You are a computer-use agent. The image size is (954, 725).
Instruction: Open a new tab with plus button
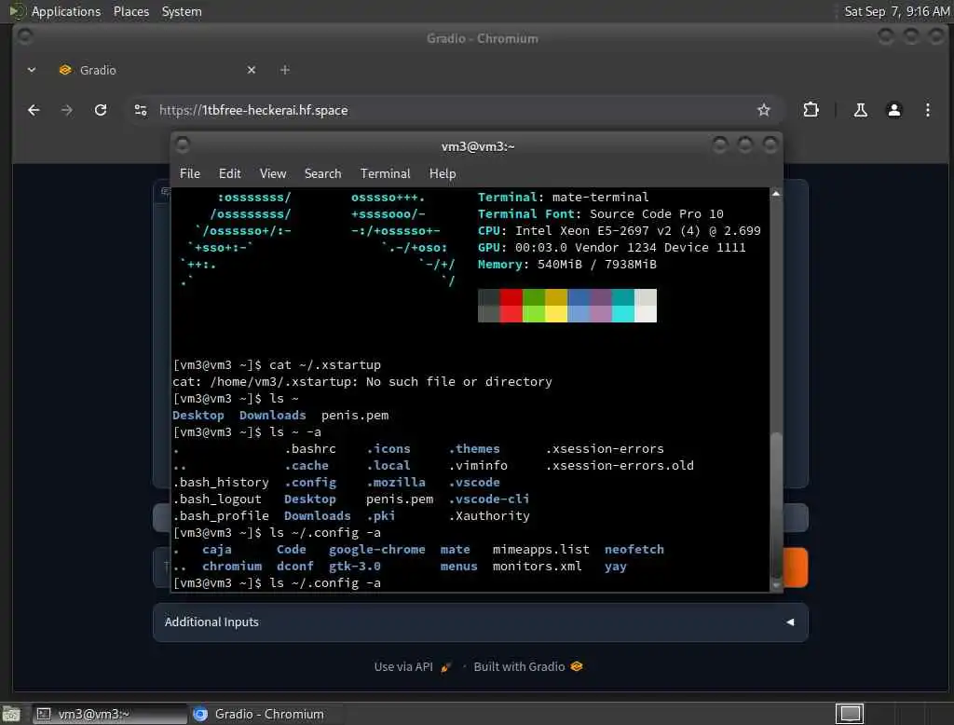(285, 70)
